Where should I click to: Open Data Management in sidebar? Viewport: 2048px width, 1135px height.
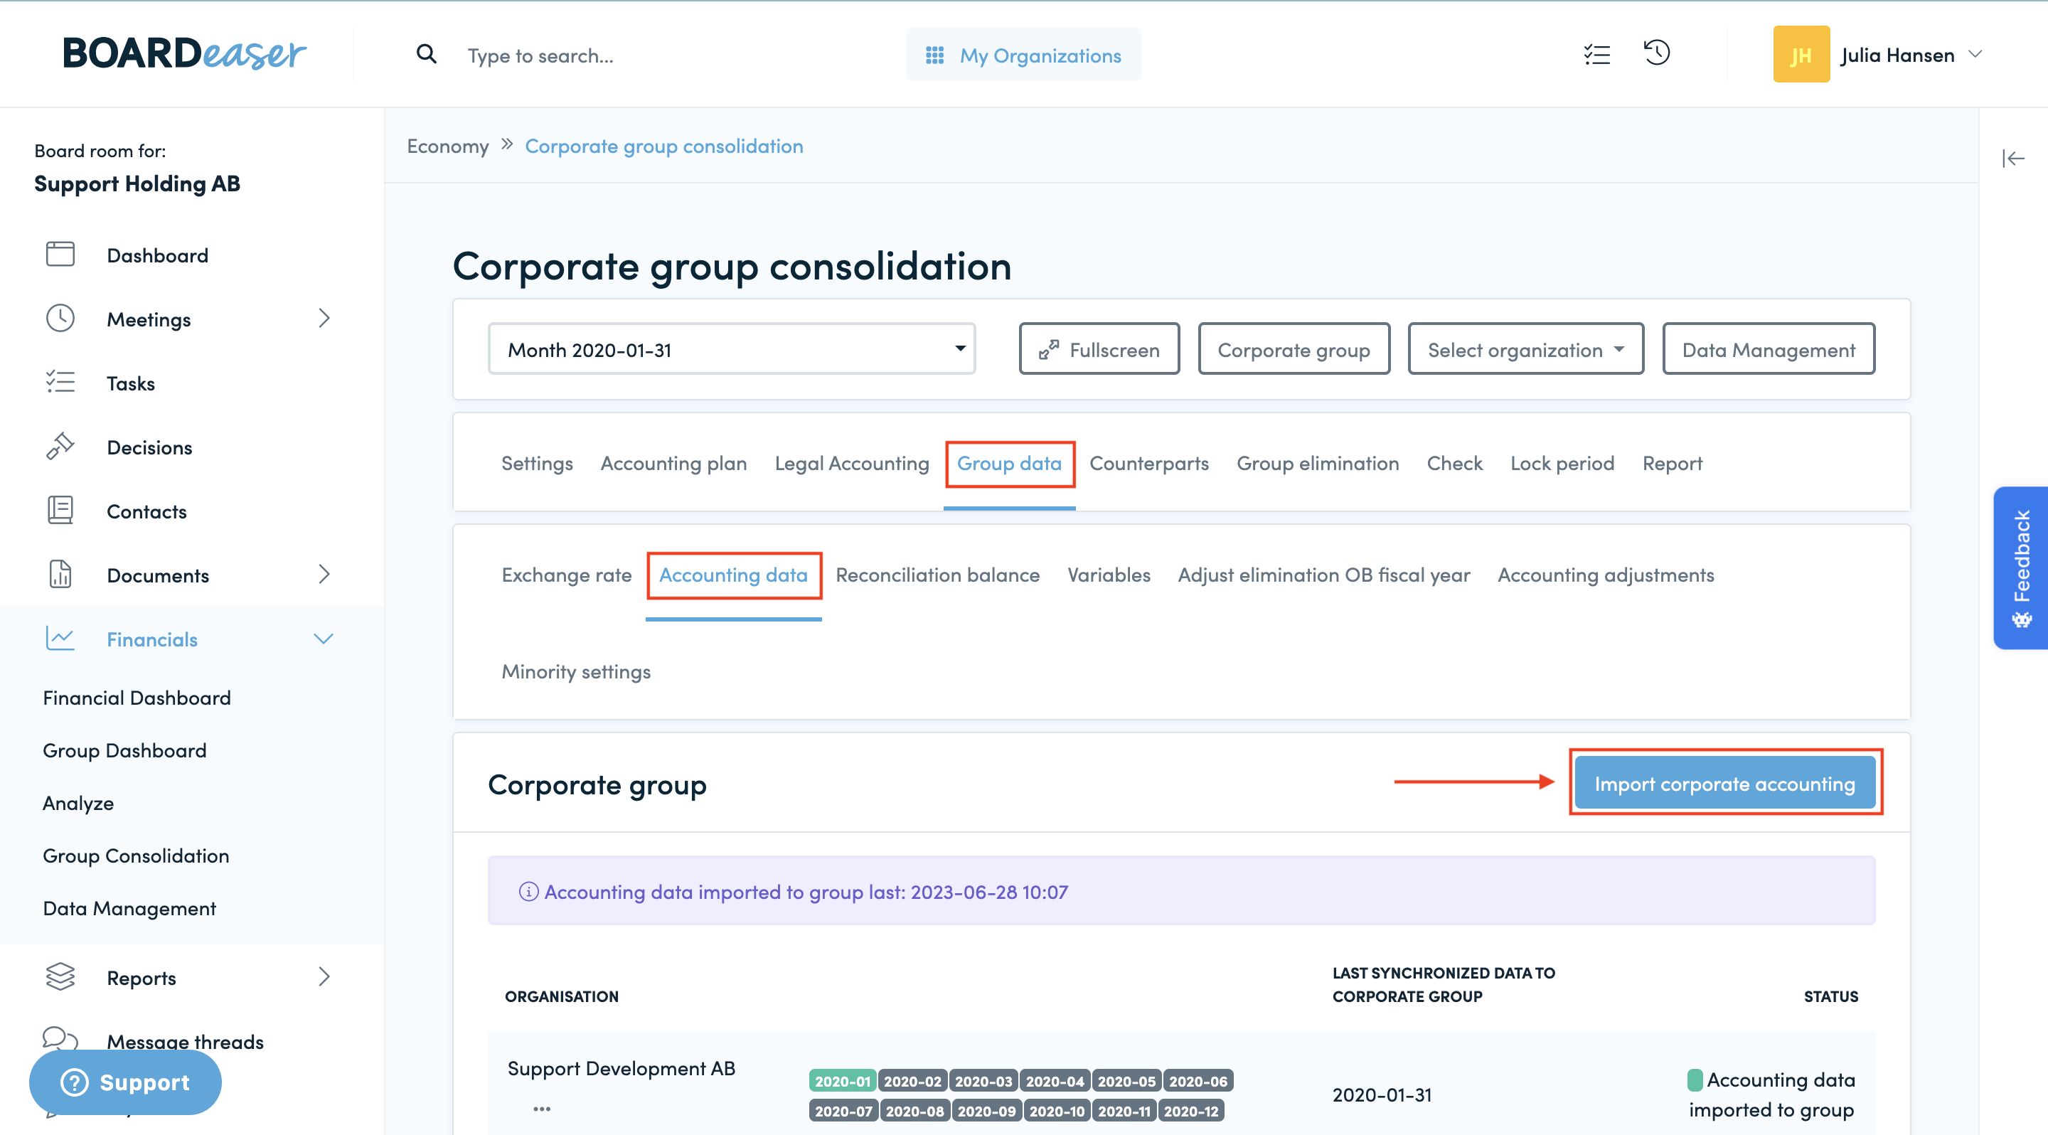(x=129, y=908)
